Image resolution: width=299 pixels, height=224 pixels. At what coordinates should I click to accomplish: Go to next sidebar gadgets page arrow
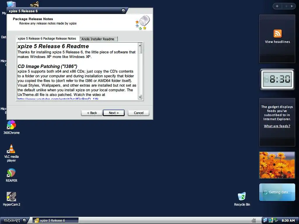click(x=292, y=6)
